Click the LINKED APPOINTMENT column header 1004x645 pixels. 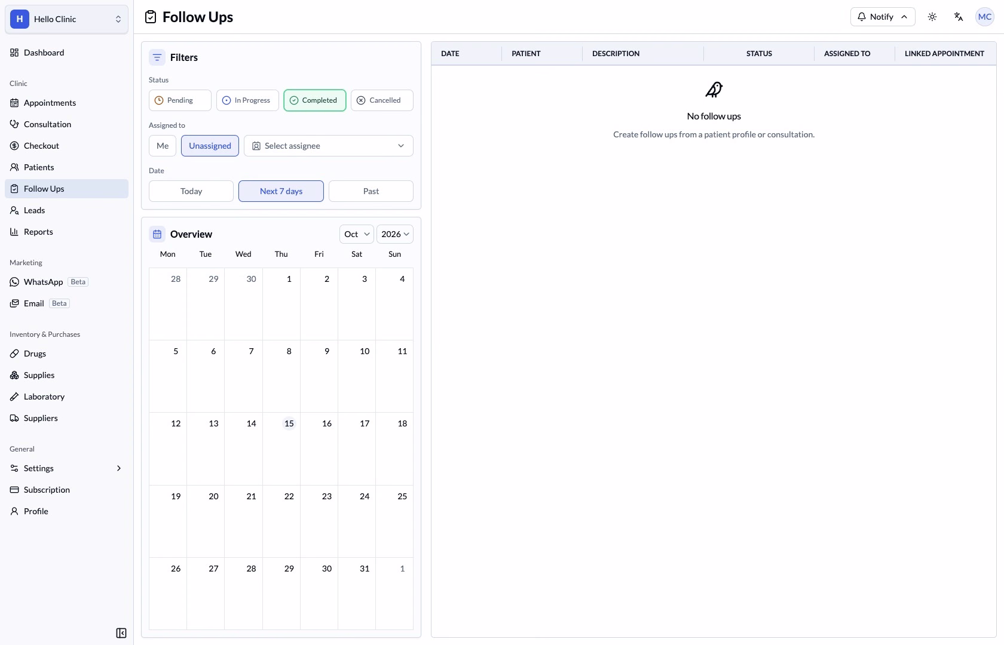tap(944, 54)
